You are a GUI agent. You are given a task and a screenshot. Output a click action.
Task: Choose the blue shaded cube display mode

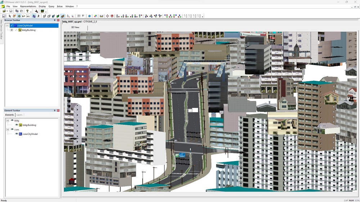click(53, 16)
